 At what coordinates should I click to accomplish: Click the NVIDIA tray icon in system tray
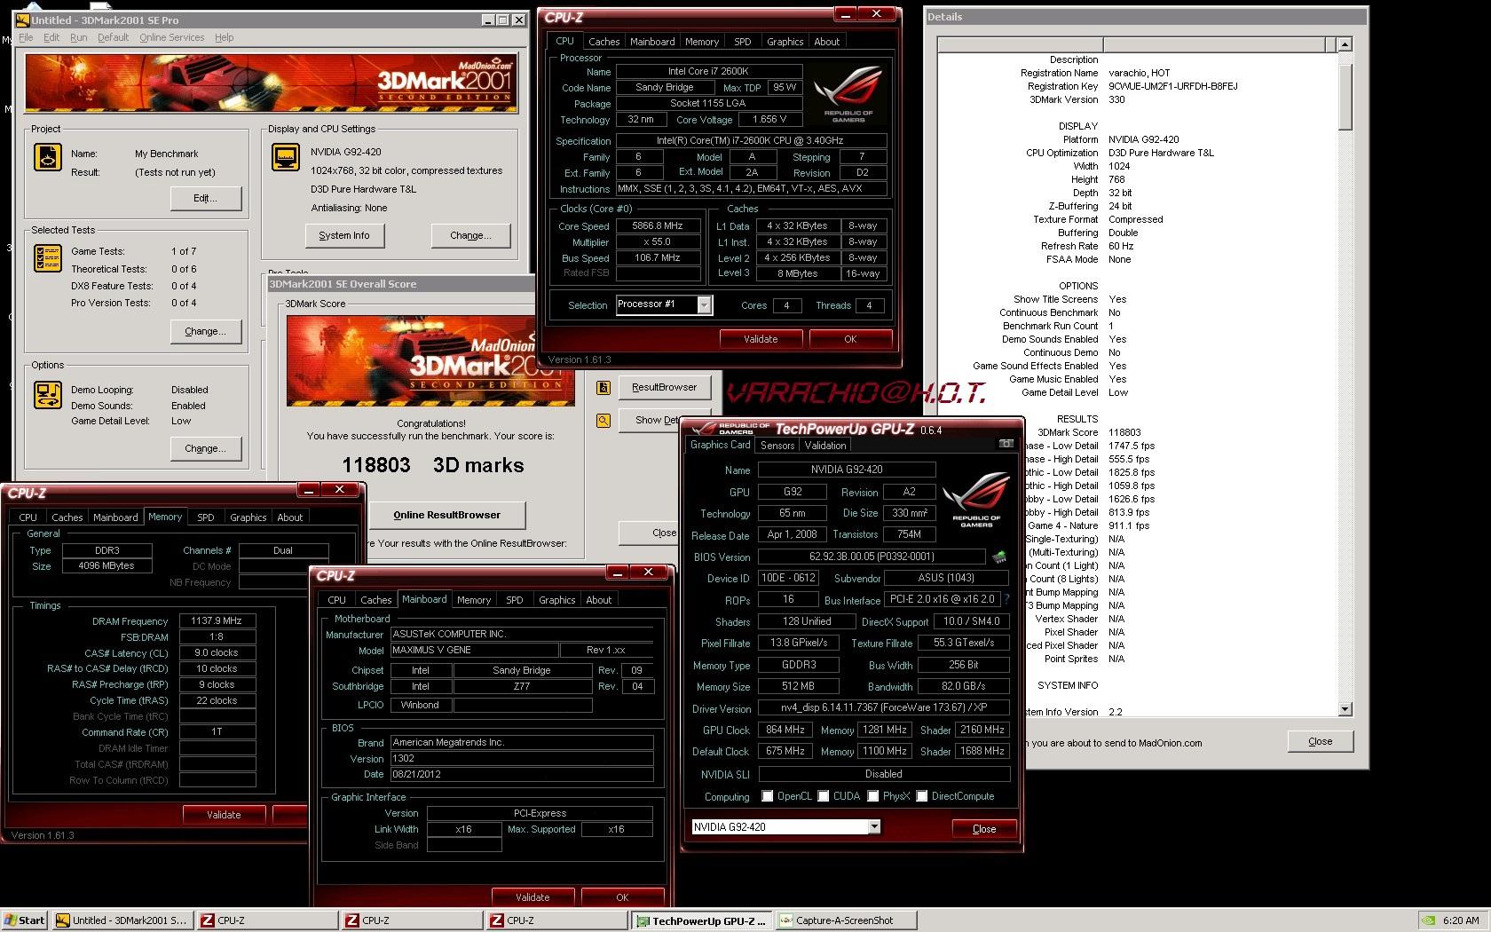[x=1428, y=920]
